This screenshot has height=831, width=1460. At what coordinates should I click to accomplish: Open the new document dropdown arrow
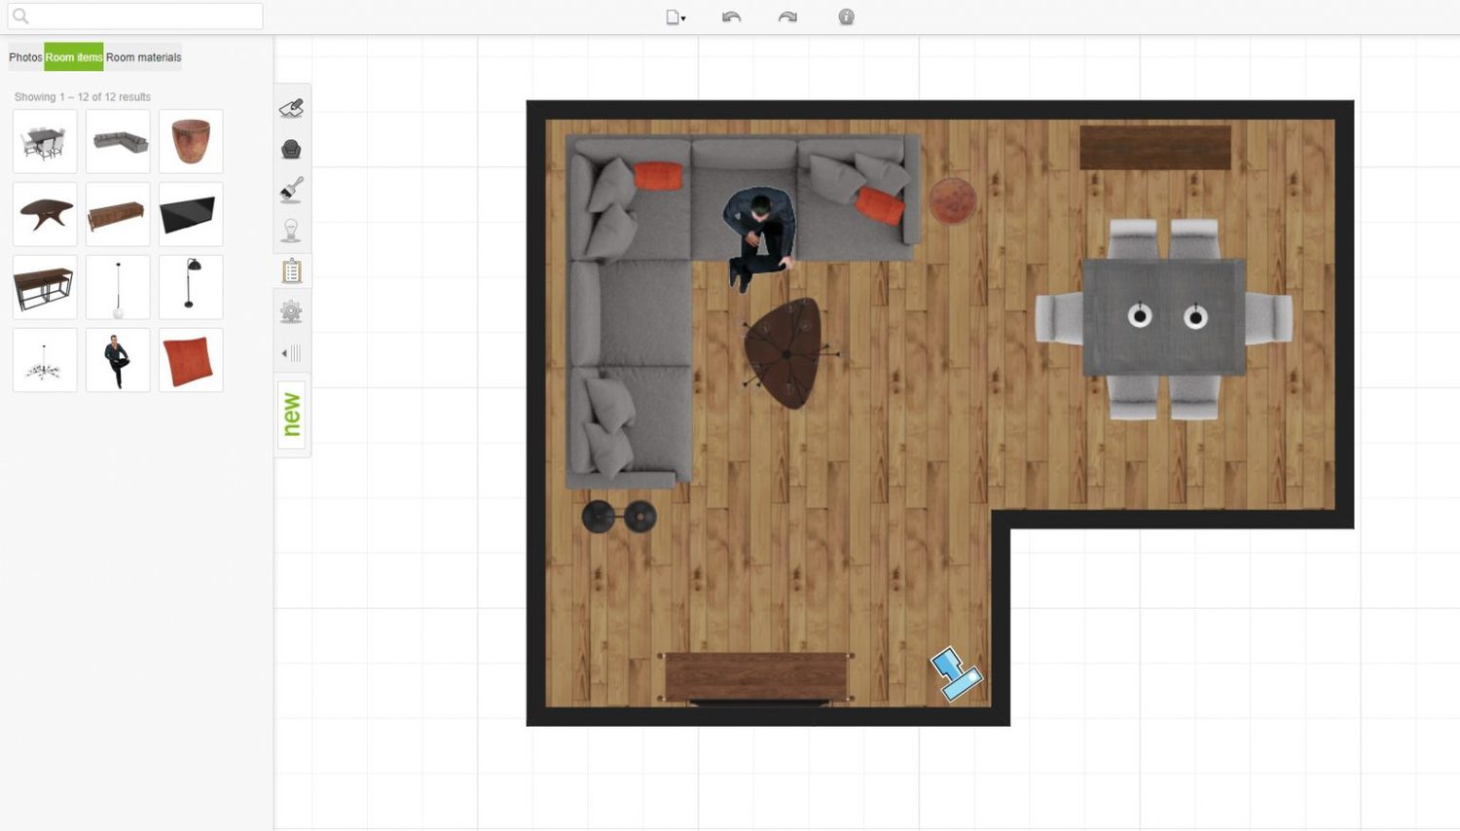[684, 19]
